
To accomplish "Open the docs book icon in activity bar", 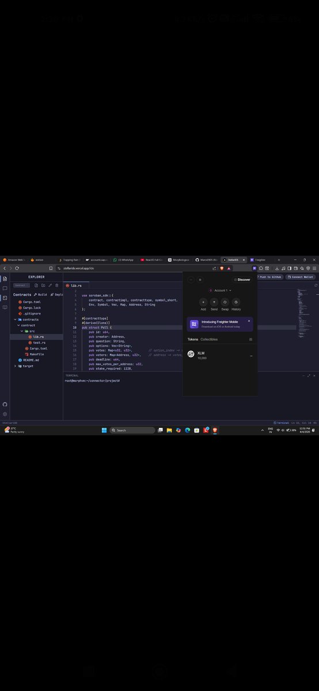I will coord(5,307).
